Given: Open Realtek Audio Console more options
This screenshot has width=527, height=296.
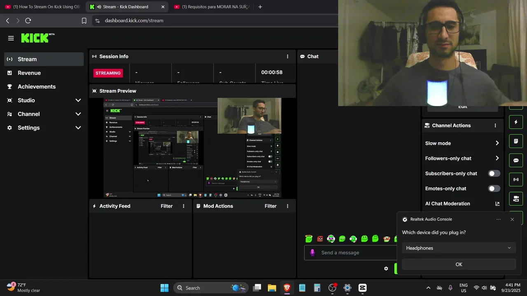Looking at the screenshot, I should click(x=499, y=220).
